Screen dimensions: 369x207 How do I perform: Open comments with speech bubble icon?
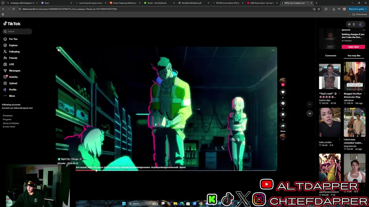pyautogui.click(x=283, y=103)
